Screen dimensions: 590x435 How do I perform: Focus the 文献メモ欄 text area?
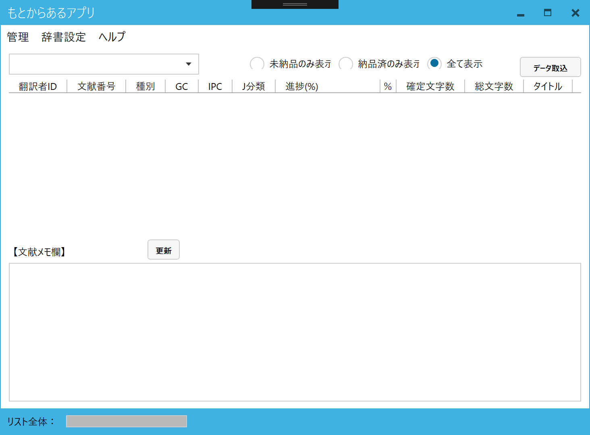(295, 332)
